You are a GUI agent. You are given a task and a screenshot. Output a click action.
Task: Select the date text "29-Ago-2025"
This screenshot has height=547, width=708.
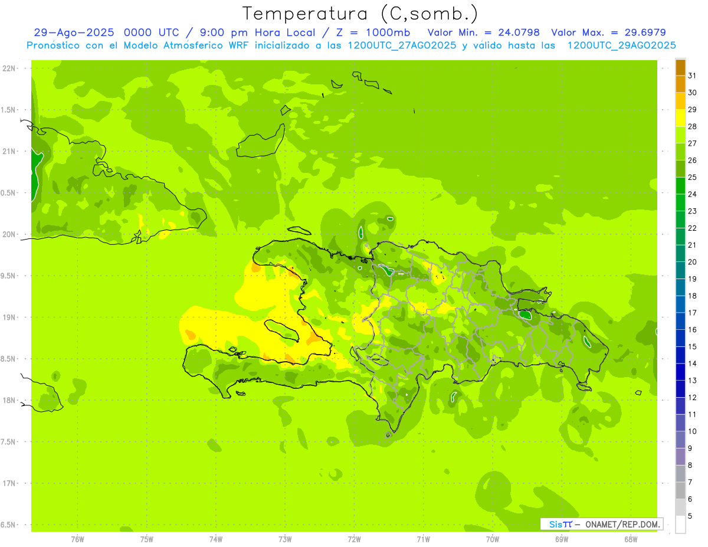[x=74, y=32]
